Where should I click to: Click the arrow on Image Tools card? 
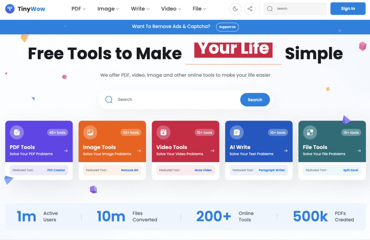pos(139,151)
